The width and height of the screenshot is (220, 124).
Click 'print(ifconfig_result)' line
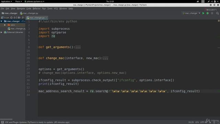[x=59, y=84]
